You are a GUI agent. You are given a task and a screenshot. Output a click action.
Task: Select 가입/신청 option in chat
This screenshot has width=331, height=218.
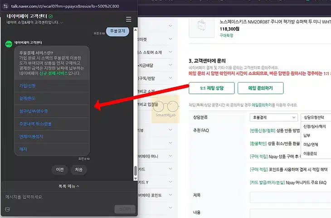pyautogui.click(x=52, y=86)
